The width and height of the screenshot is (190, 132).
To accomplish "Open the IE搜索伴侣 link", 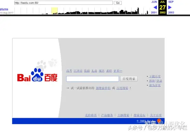I will click(103, 88).
